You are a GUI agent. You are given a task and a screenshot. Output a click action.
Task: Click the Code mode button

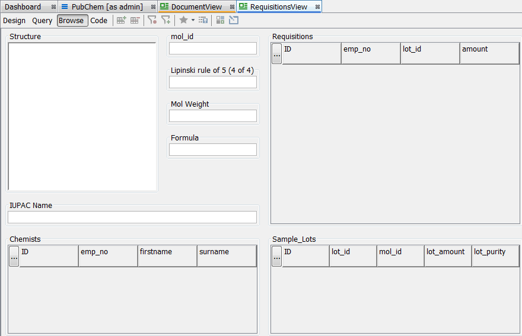(x=99, y=20)
